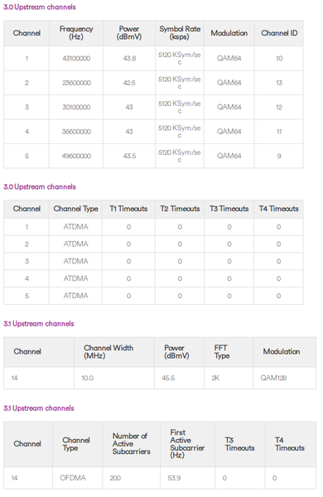Click the 3.1 Upstream channels heading above Channel Width
Viewport: 323px width, 497px height.
coord(39,324)
